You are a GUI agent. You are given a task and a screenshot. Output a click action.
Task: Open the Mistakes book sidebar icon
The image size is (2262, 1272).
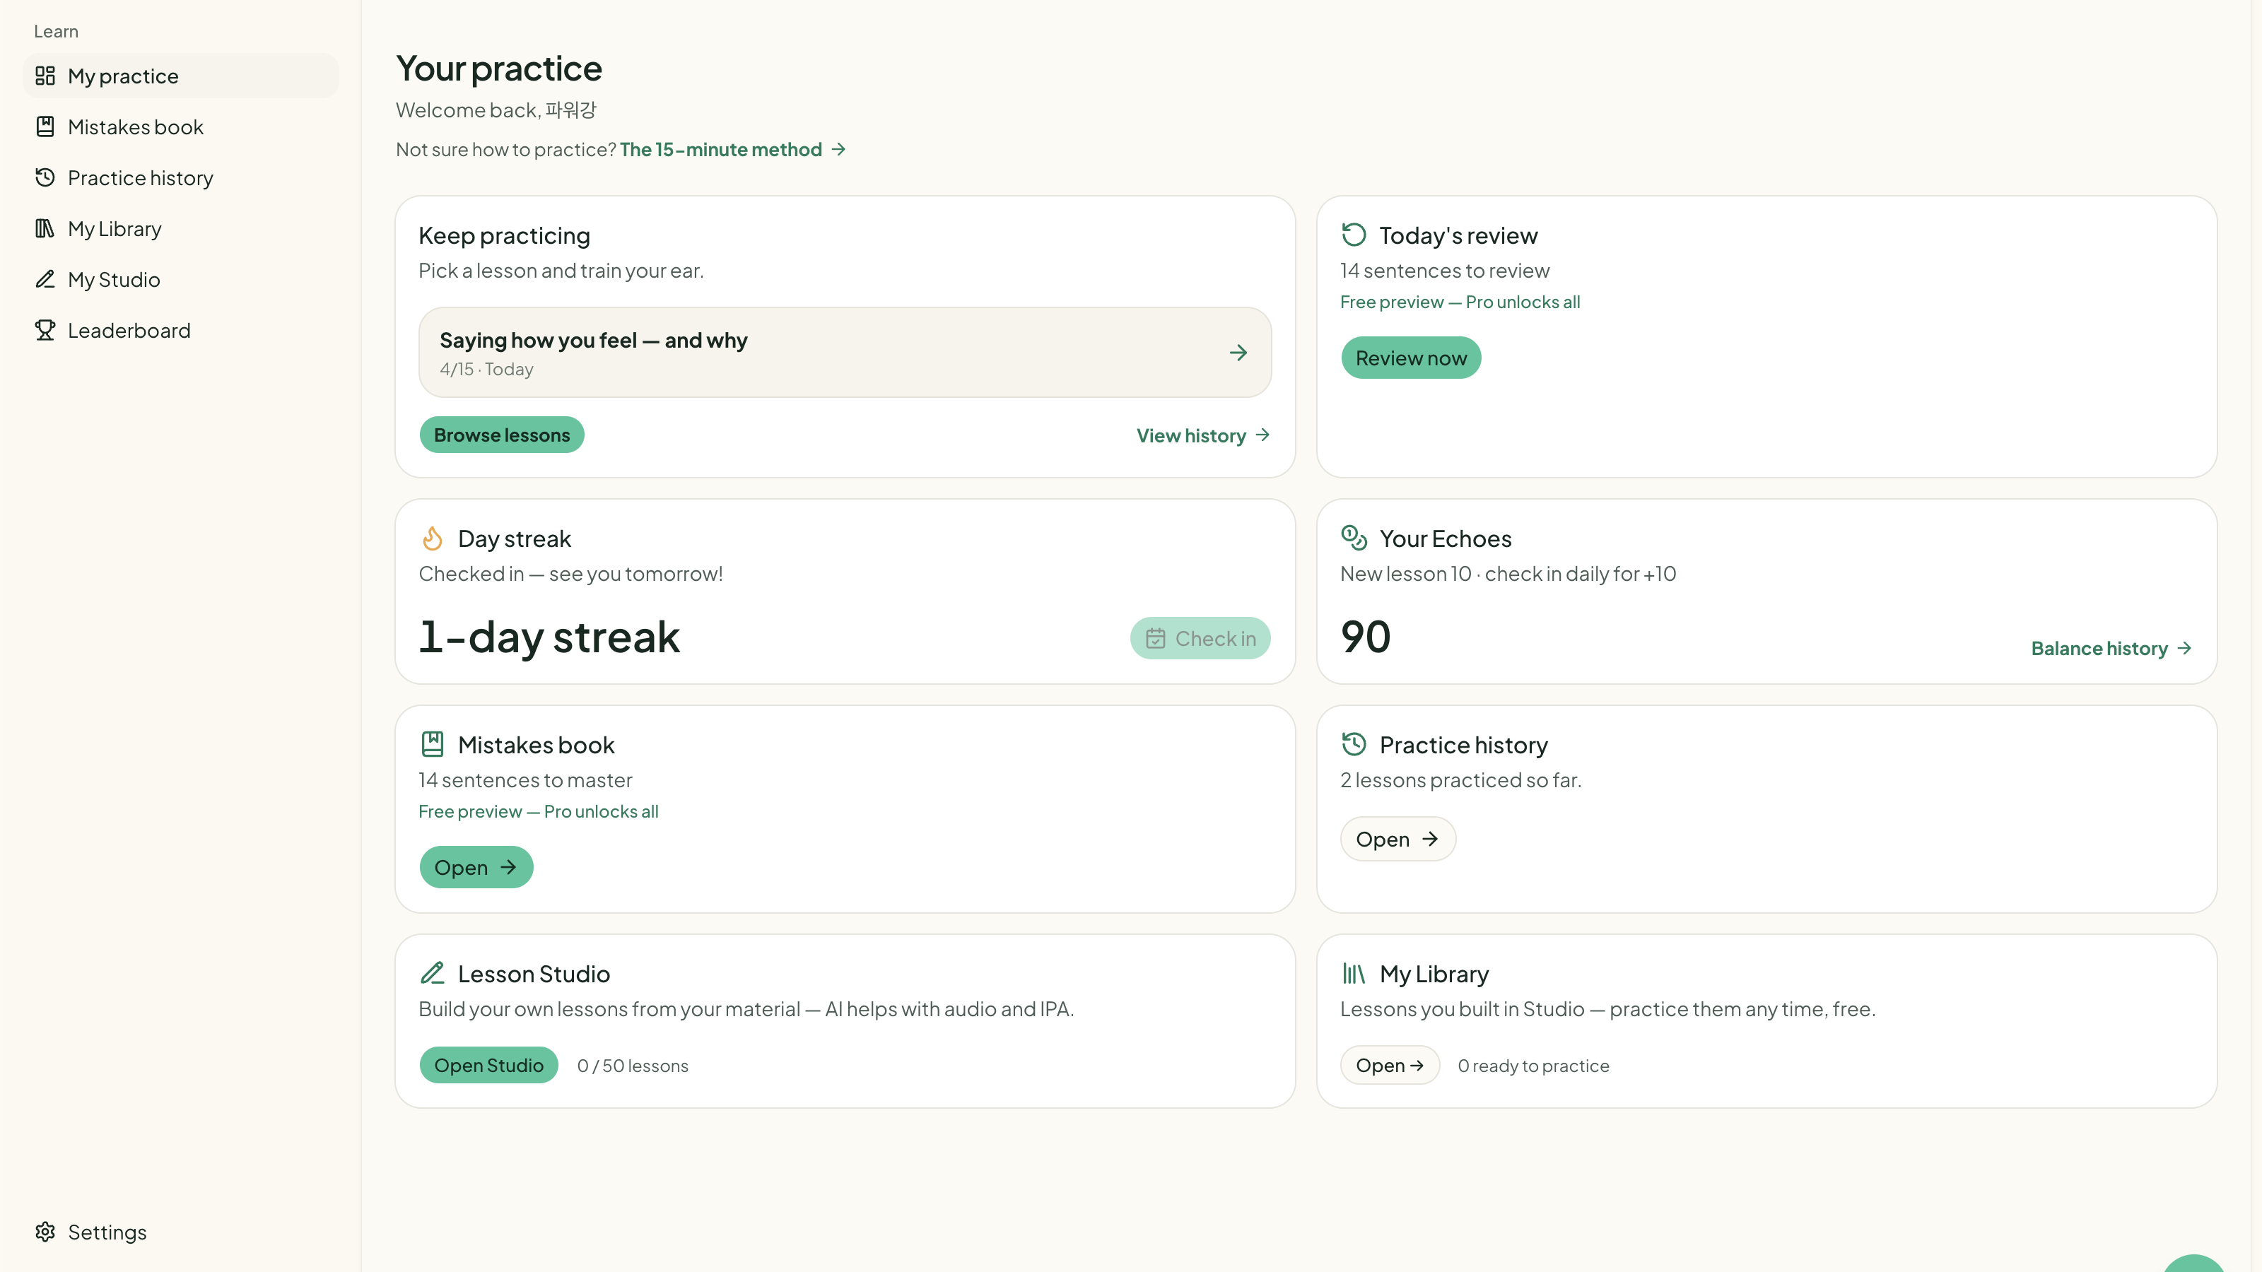point(45,126)
